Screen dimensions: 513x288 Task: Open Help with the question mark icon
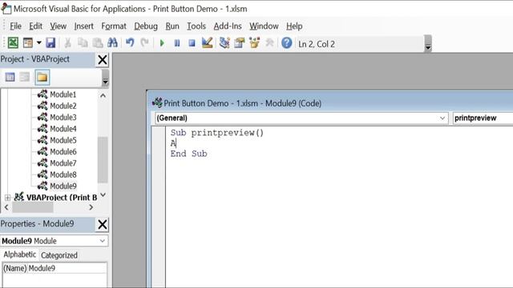(287, 42)
